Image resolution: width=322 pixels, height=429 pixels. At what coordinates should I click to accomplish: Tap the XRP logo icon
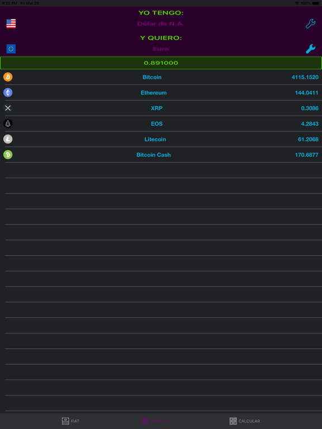(8, 108)
